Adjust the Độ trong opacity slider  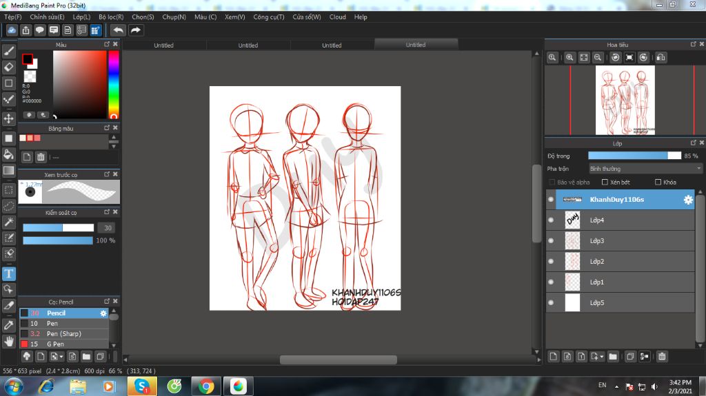[x=635, y=155]
